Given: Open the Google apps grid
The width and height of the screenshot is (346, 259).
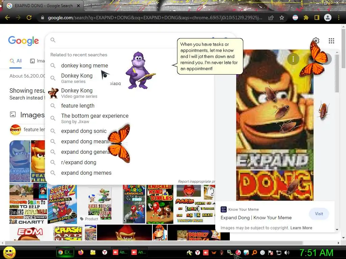Looking at the screenshot, I should click(331, 41).
